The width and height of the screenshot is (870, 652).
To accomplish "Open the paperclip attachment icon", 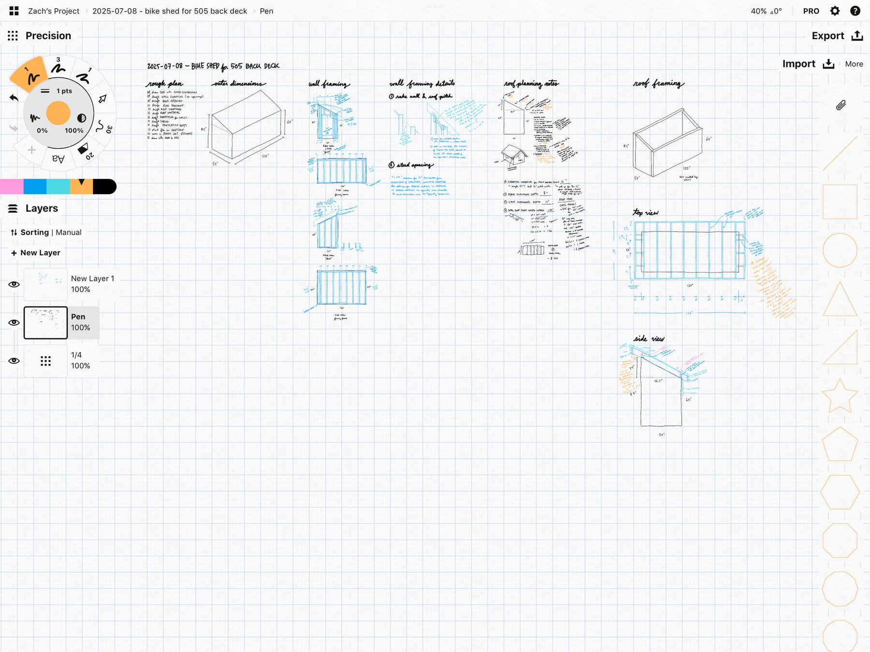I will [841, 105].
